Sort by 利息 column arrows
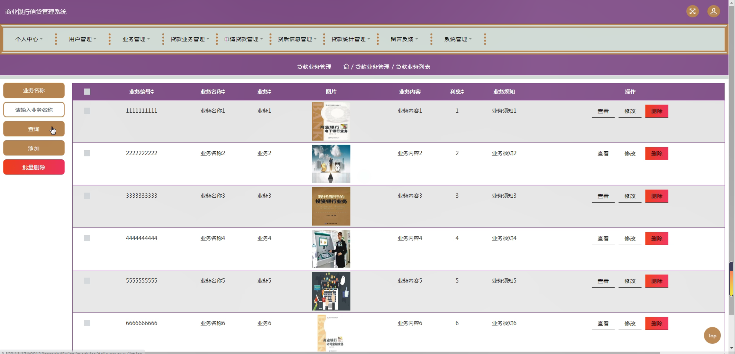The height and width of the screenshot is (354, 735). coord(462,92)
